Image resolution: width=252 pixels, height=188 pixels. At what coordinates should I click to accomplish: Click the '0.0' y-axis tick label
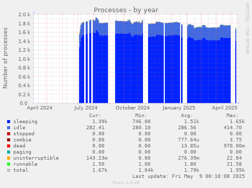click(x=23, y=103)
